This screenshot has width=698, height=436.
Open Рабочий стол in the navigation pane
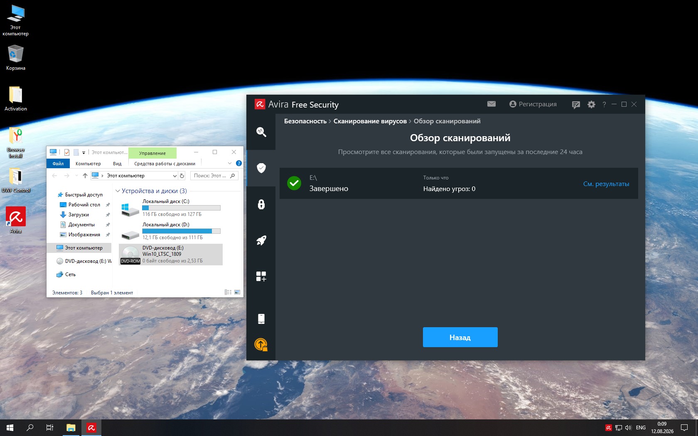click(x=84, y=205)
